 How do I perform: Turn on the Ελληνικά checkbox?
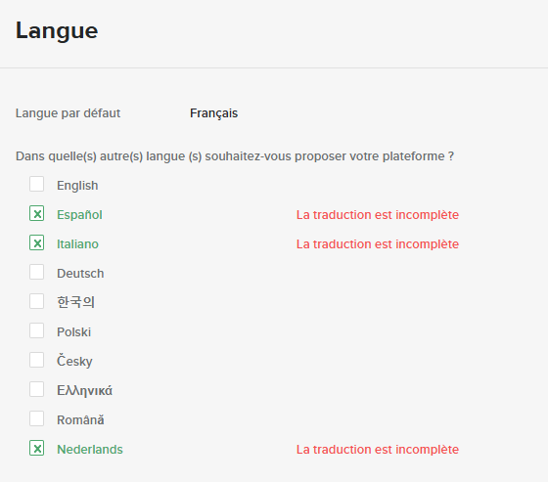pyautogui.click(x=37, y=389)
